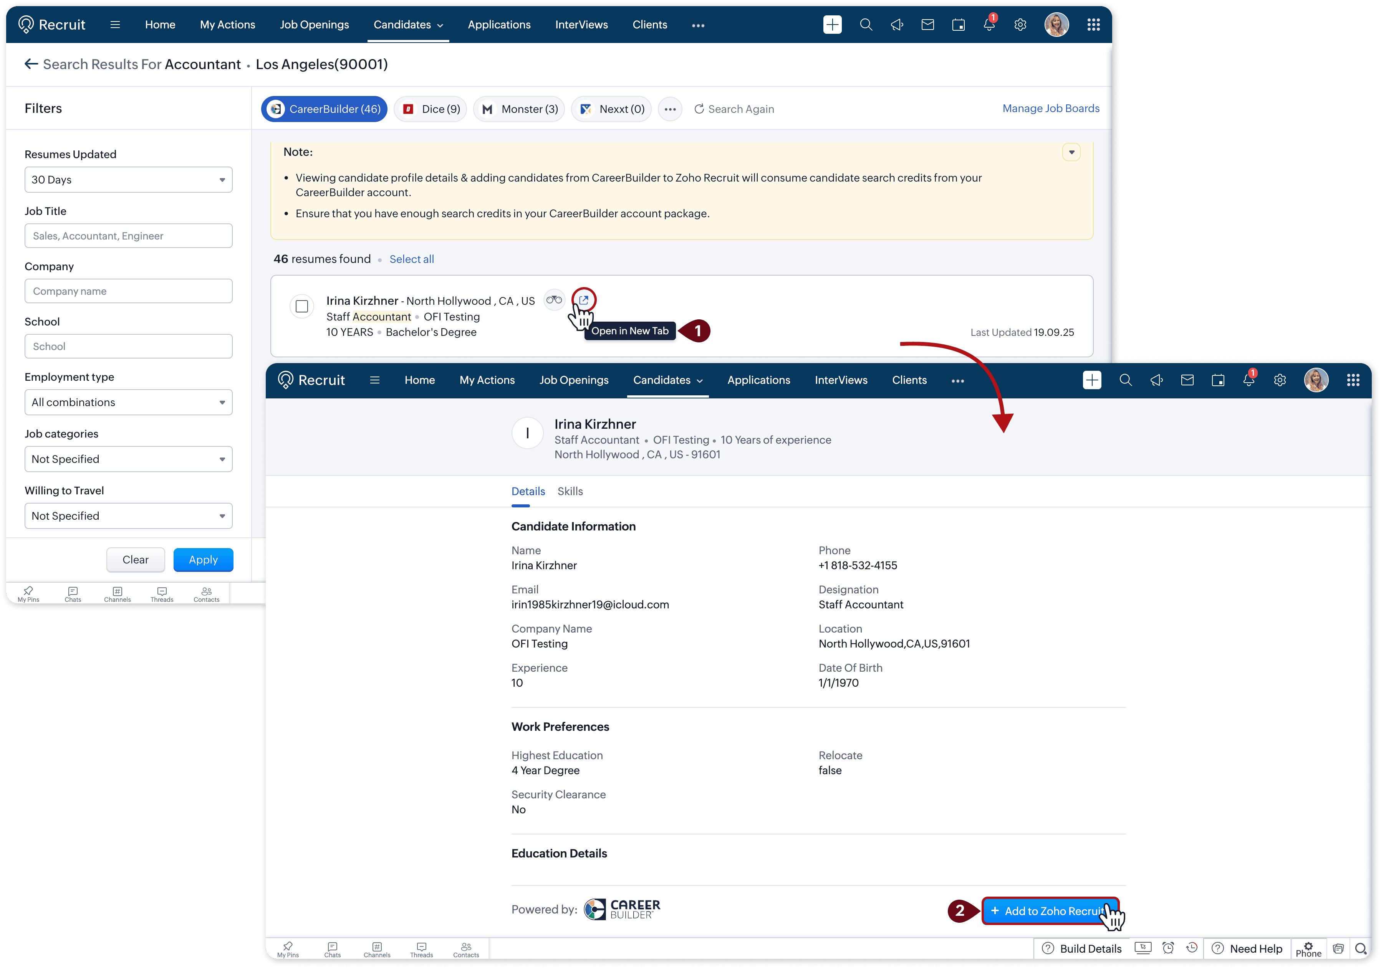The height and width of the screenshot is (968, 1381).
Task: Click the search magnifier in top navigation
Action: tap(866, 25)
